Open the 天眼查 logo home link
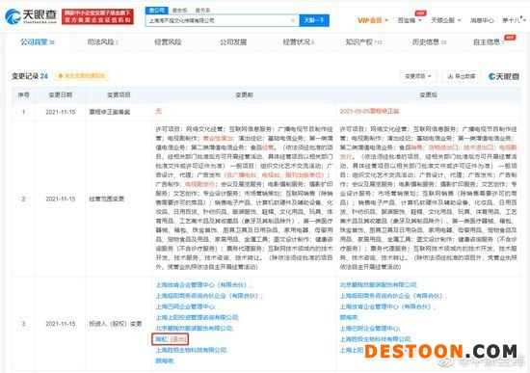 click(31, 16)
